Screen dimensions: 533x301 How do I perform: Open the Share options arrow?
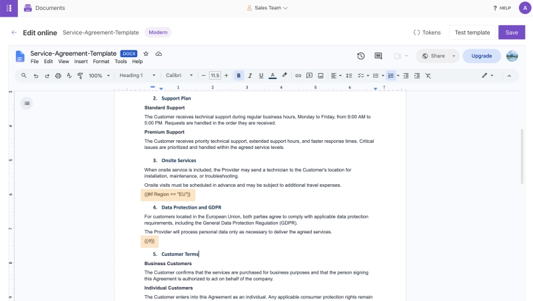click(454, 56)
